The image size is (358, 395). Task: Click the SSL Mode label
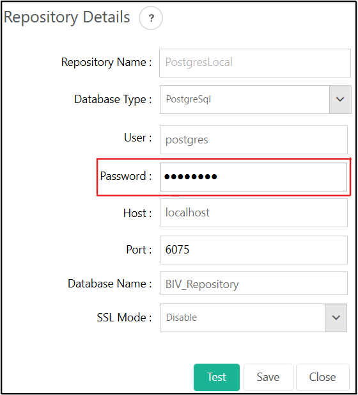[x=124, y=318]
